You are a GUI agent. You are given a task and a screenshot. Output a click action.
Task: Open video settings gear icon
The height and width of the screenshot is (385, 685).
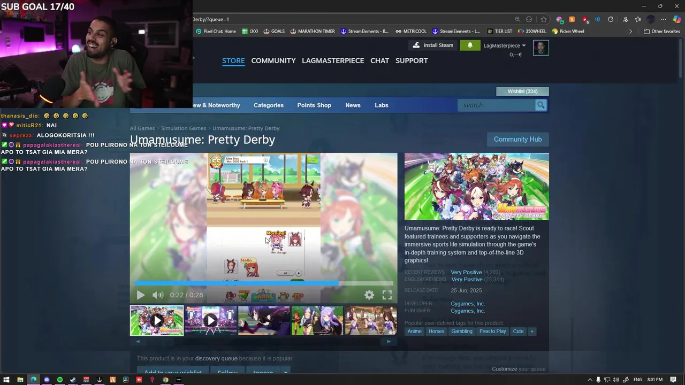pos(369,295)
